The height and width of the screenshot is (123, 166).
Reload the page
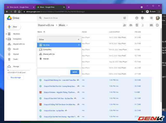15,12
